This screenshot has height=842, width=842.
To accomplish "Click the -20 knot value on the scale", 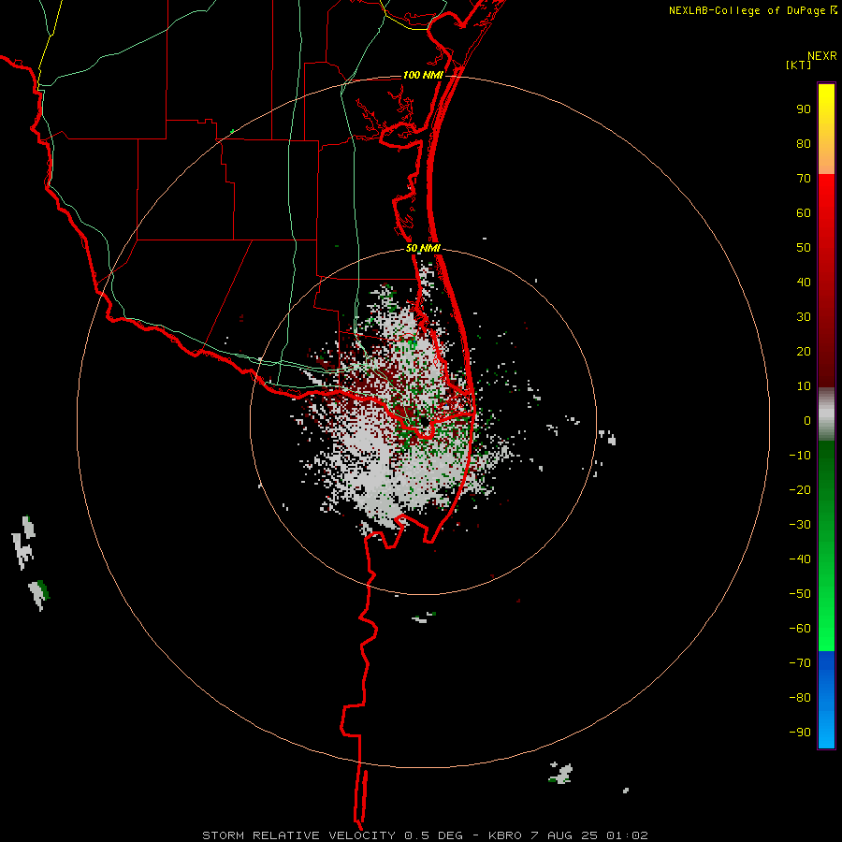I will 800,489.
